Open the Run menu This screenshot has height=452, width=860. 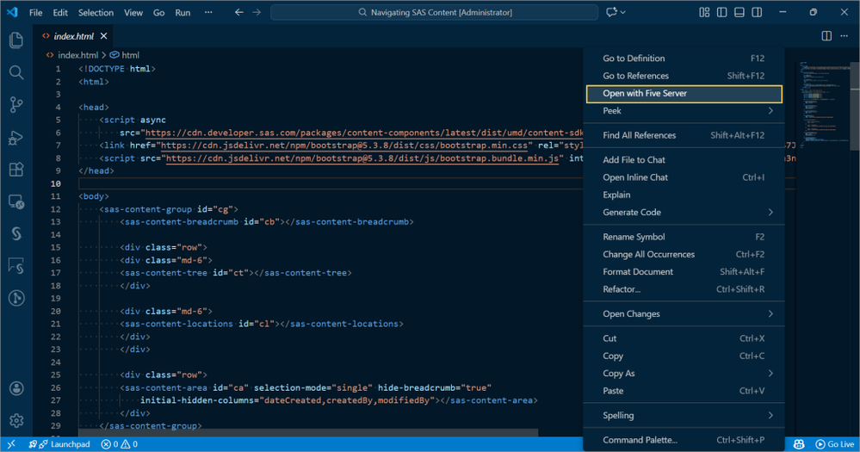183,12
